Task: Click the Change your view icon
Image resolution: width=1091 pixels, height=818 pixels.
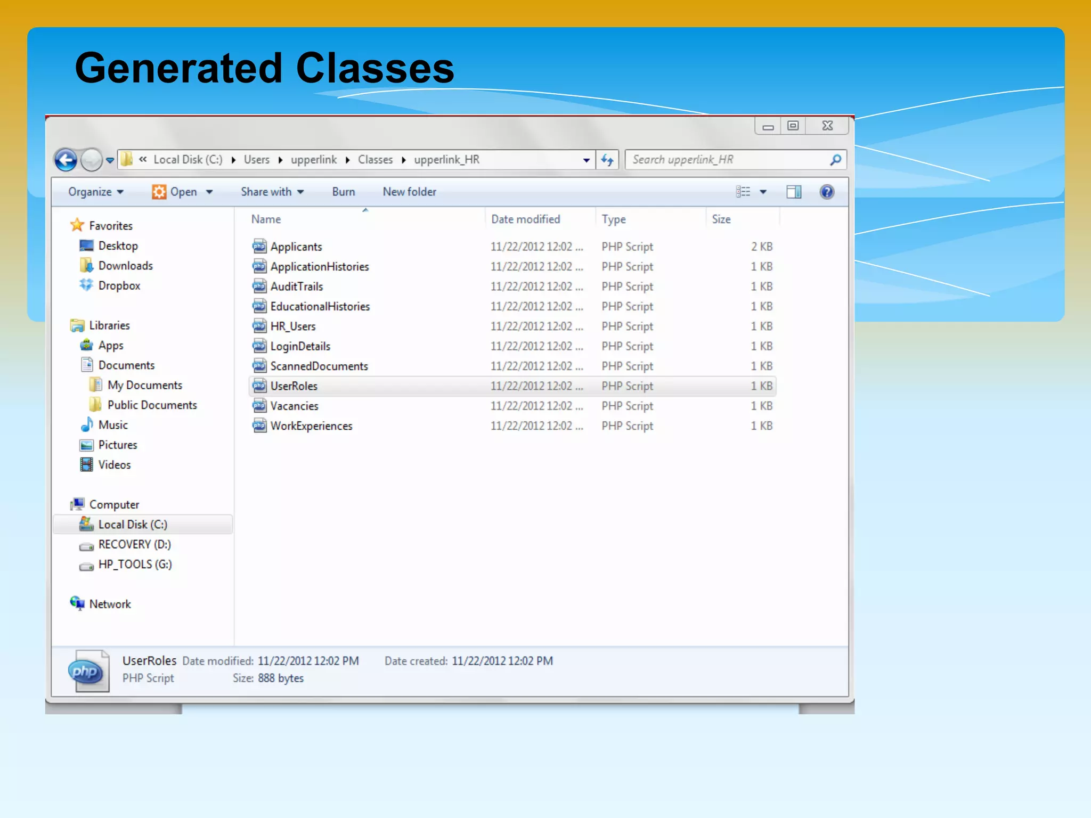Action: (x=743, y=192)
